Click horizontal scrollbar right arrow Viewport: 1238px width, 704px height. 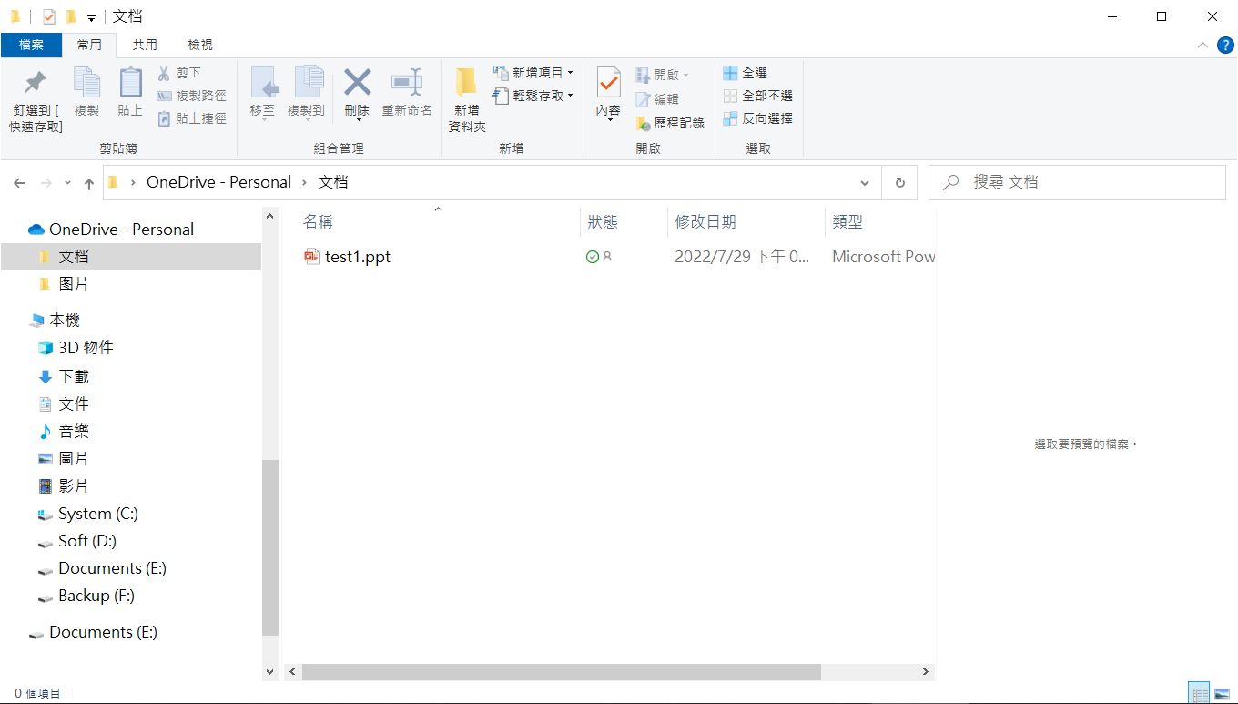(x=926, y=672)
